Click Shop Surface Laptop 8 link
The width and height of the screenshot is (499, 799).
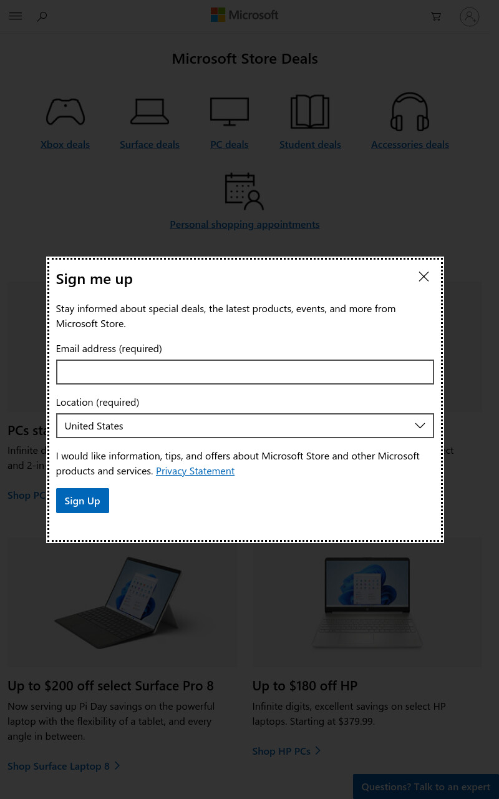(x=64, y=766)
